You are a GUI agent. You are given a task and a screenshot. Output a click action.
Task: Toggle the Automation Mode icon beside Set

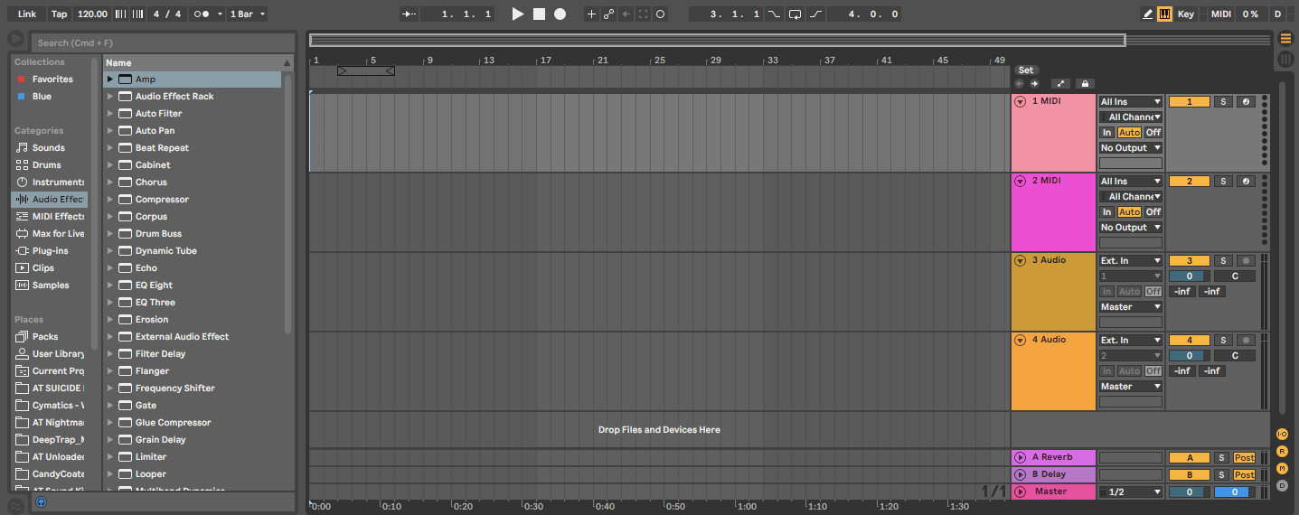click(1060, 83)
